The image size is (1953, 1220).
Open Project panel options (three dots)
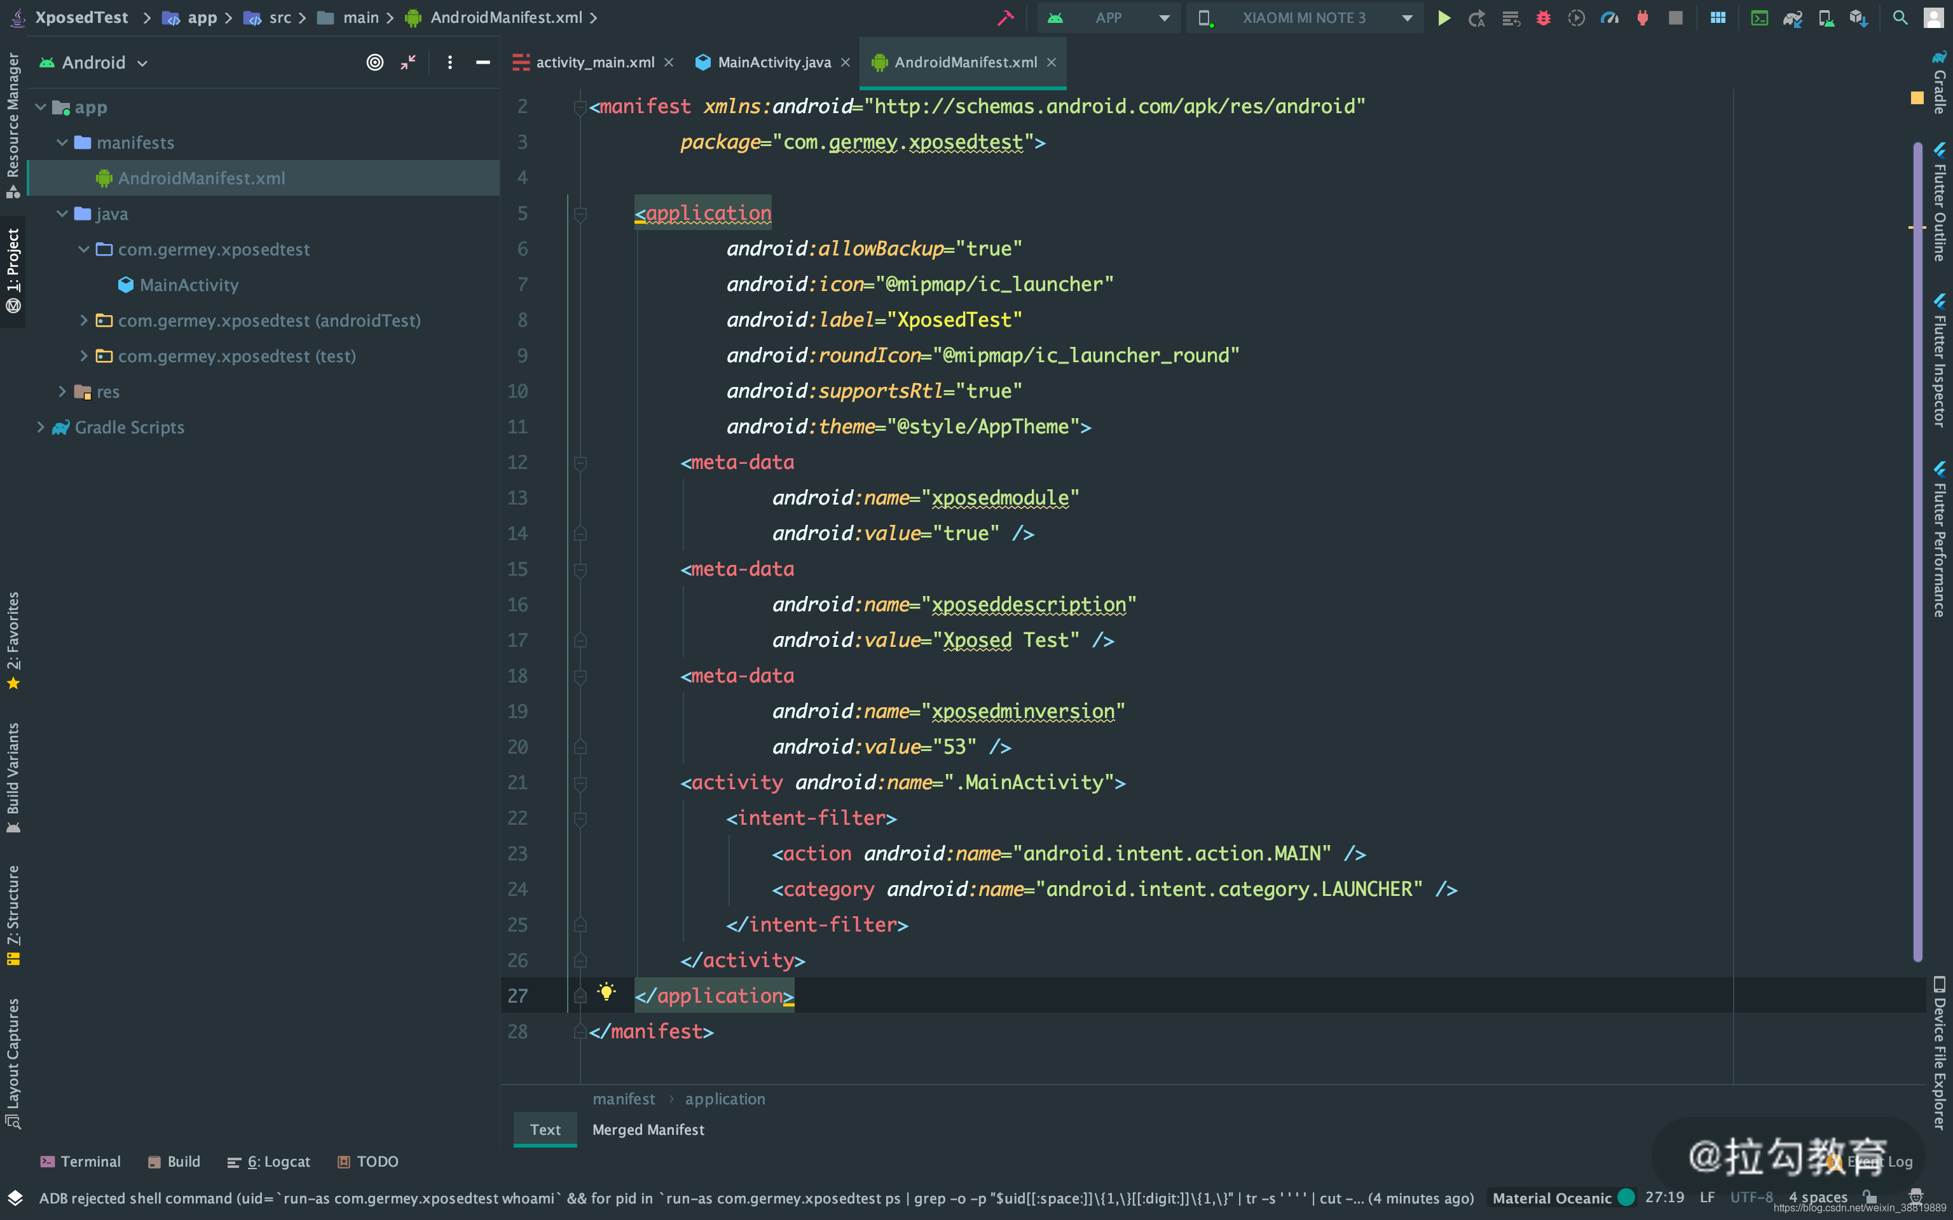449,62
